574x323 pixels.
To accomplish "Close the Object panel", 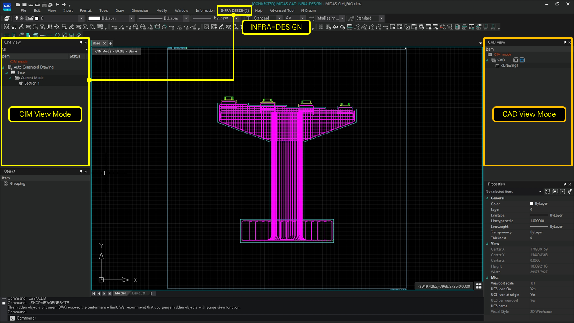I will [x=86, y=171].
